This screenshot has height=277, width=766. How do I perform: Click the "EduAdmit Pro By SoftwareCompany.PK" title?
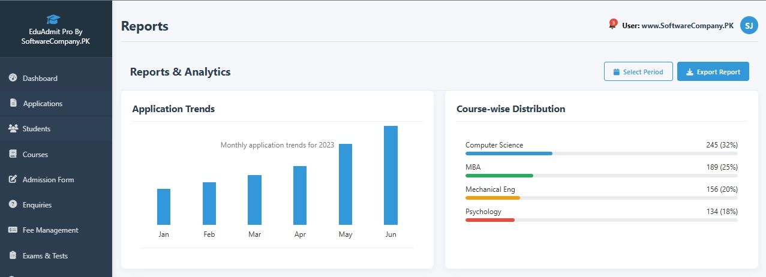56,37
